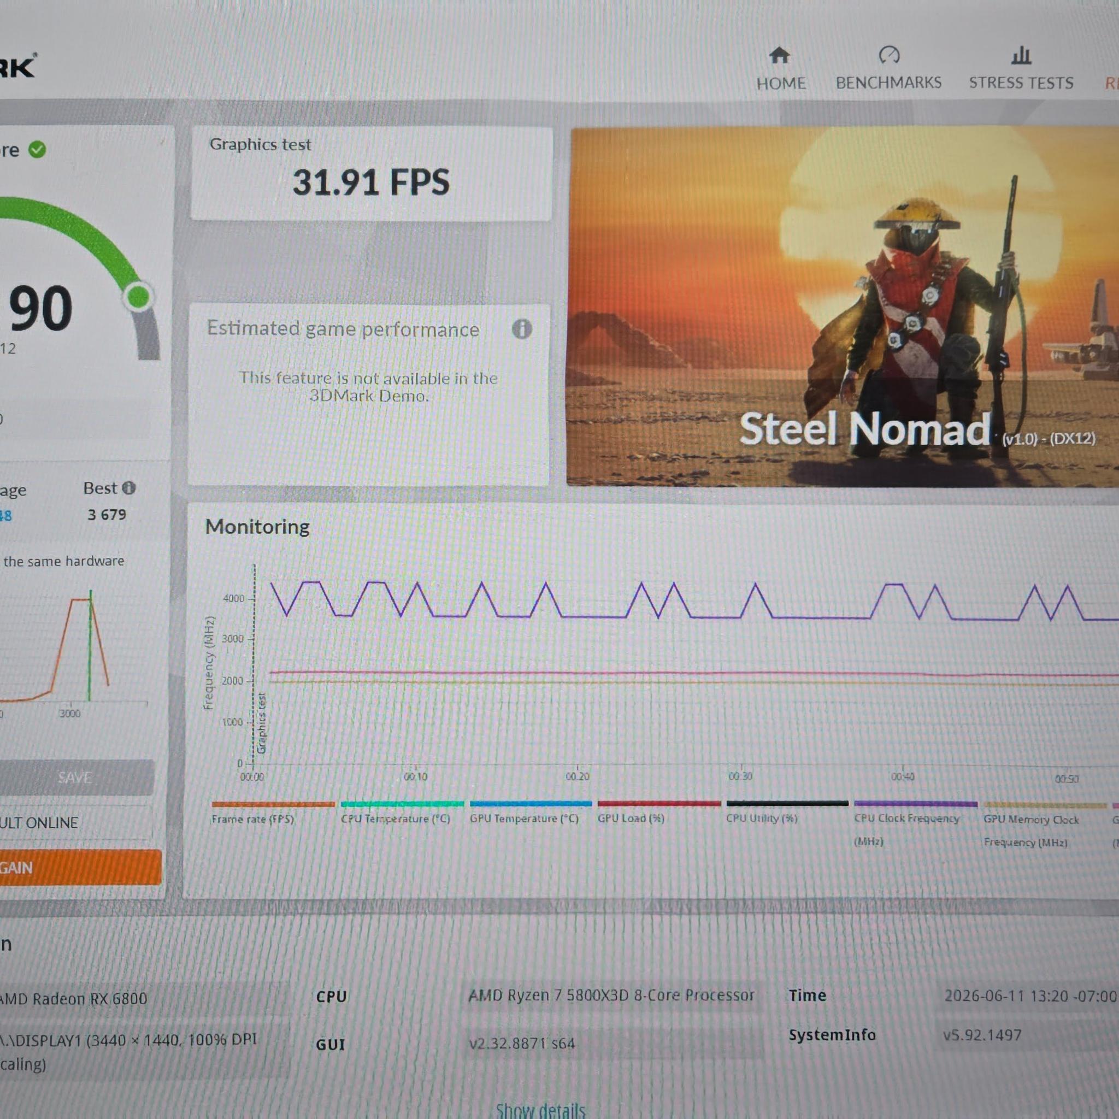This screenshot has width=1119, height=1119.
Task: Open Benchmarks via the gauge icon
Action: click(889, 55)
